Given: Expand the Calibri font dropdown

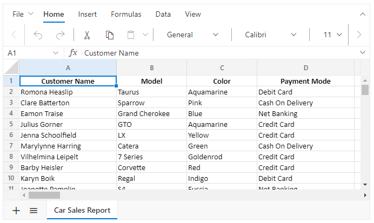Looking at the screenshot, I should [x=270, y=35].
